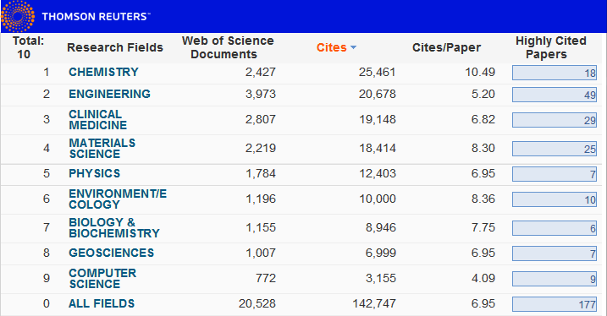Viewport: 607px width, 316px height.
Task: Open the PHYSICS research field
Action: point(95,173)
